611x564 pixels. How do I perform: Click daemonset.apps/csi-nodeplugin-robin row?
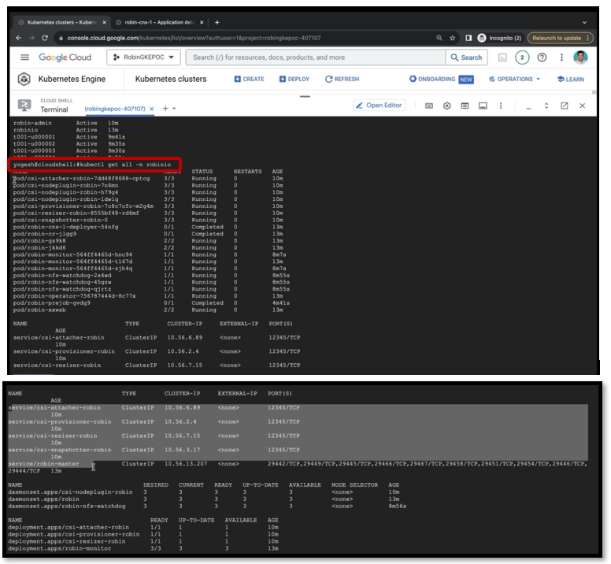[x=204, y=492]
